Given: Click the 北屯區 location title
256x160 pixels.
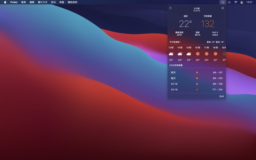Looking at the screenshot, I should coord(196,8).
